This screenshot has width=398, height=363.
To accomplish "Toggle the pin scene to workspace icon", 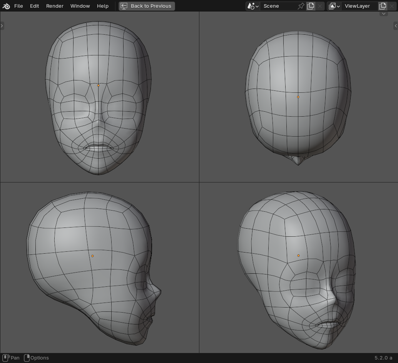I will pos(301,6).
